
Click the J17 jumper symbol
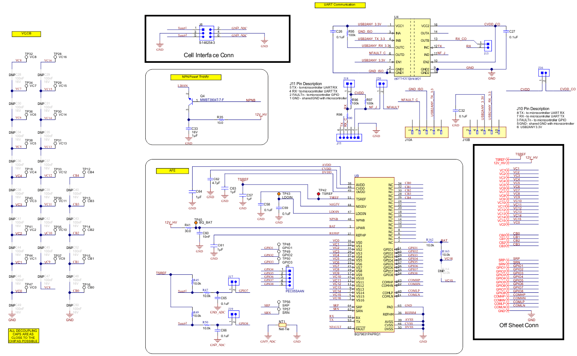[234, 282]
